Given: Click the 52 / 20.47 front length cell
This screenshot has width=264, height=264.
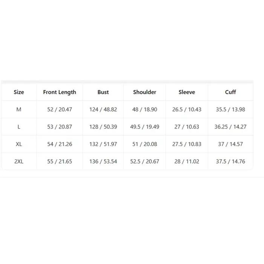Looking at the screenshot, I should pos(60,109).
